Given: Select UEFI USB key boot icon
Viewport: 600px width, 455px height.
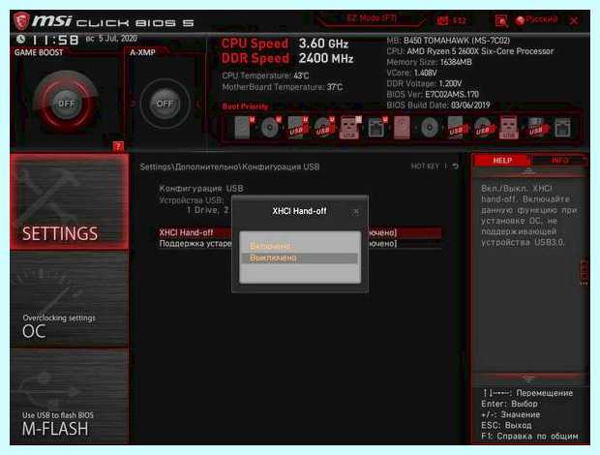Looking at the screenshot, I should coord(349,128).
